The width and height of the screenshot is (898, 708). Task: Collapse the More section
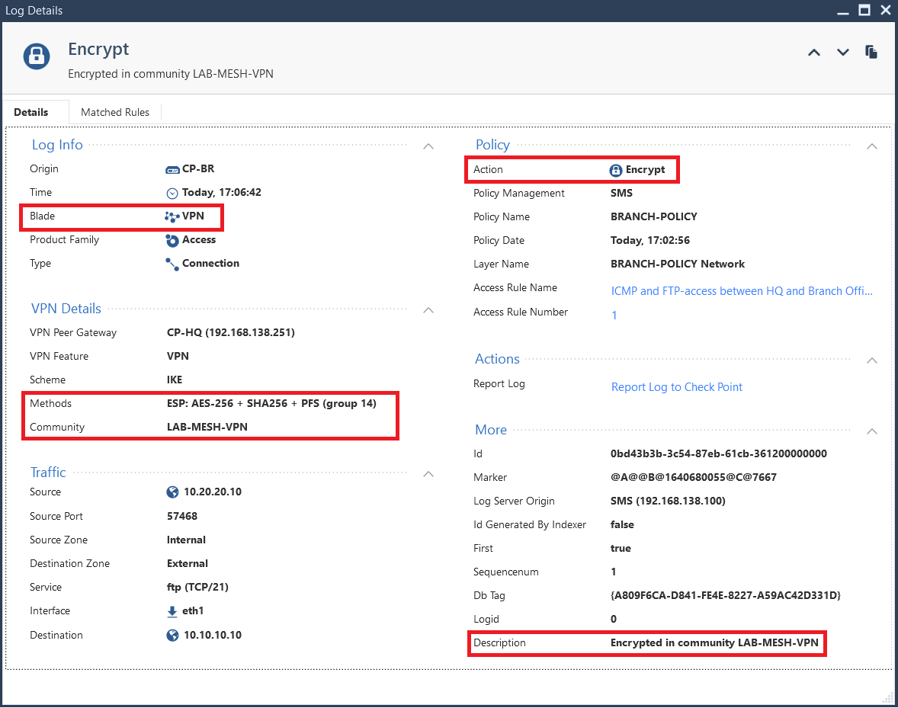tap(872, 431)
